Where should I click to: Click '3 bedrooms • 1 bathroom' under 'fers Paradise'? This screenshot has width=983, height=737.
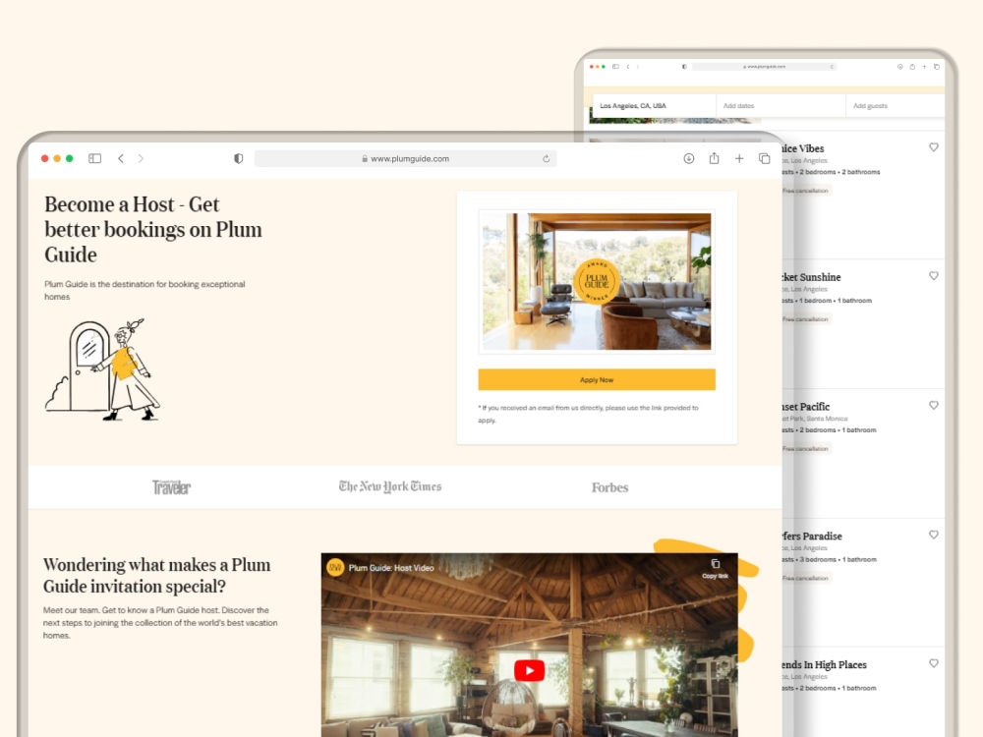[838, 560]
